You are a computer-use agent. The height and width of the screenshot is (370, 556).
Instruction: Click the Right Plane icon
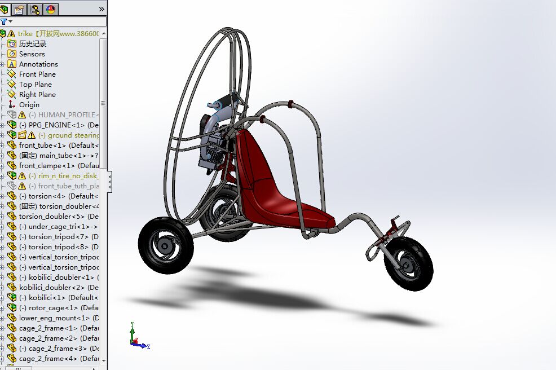12,94
